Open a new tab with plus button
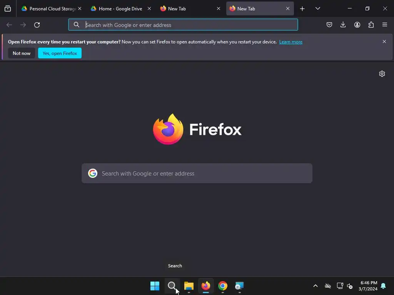394x295 pixels. [x=302, y=9]
